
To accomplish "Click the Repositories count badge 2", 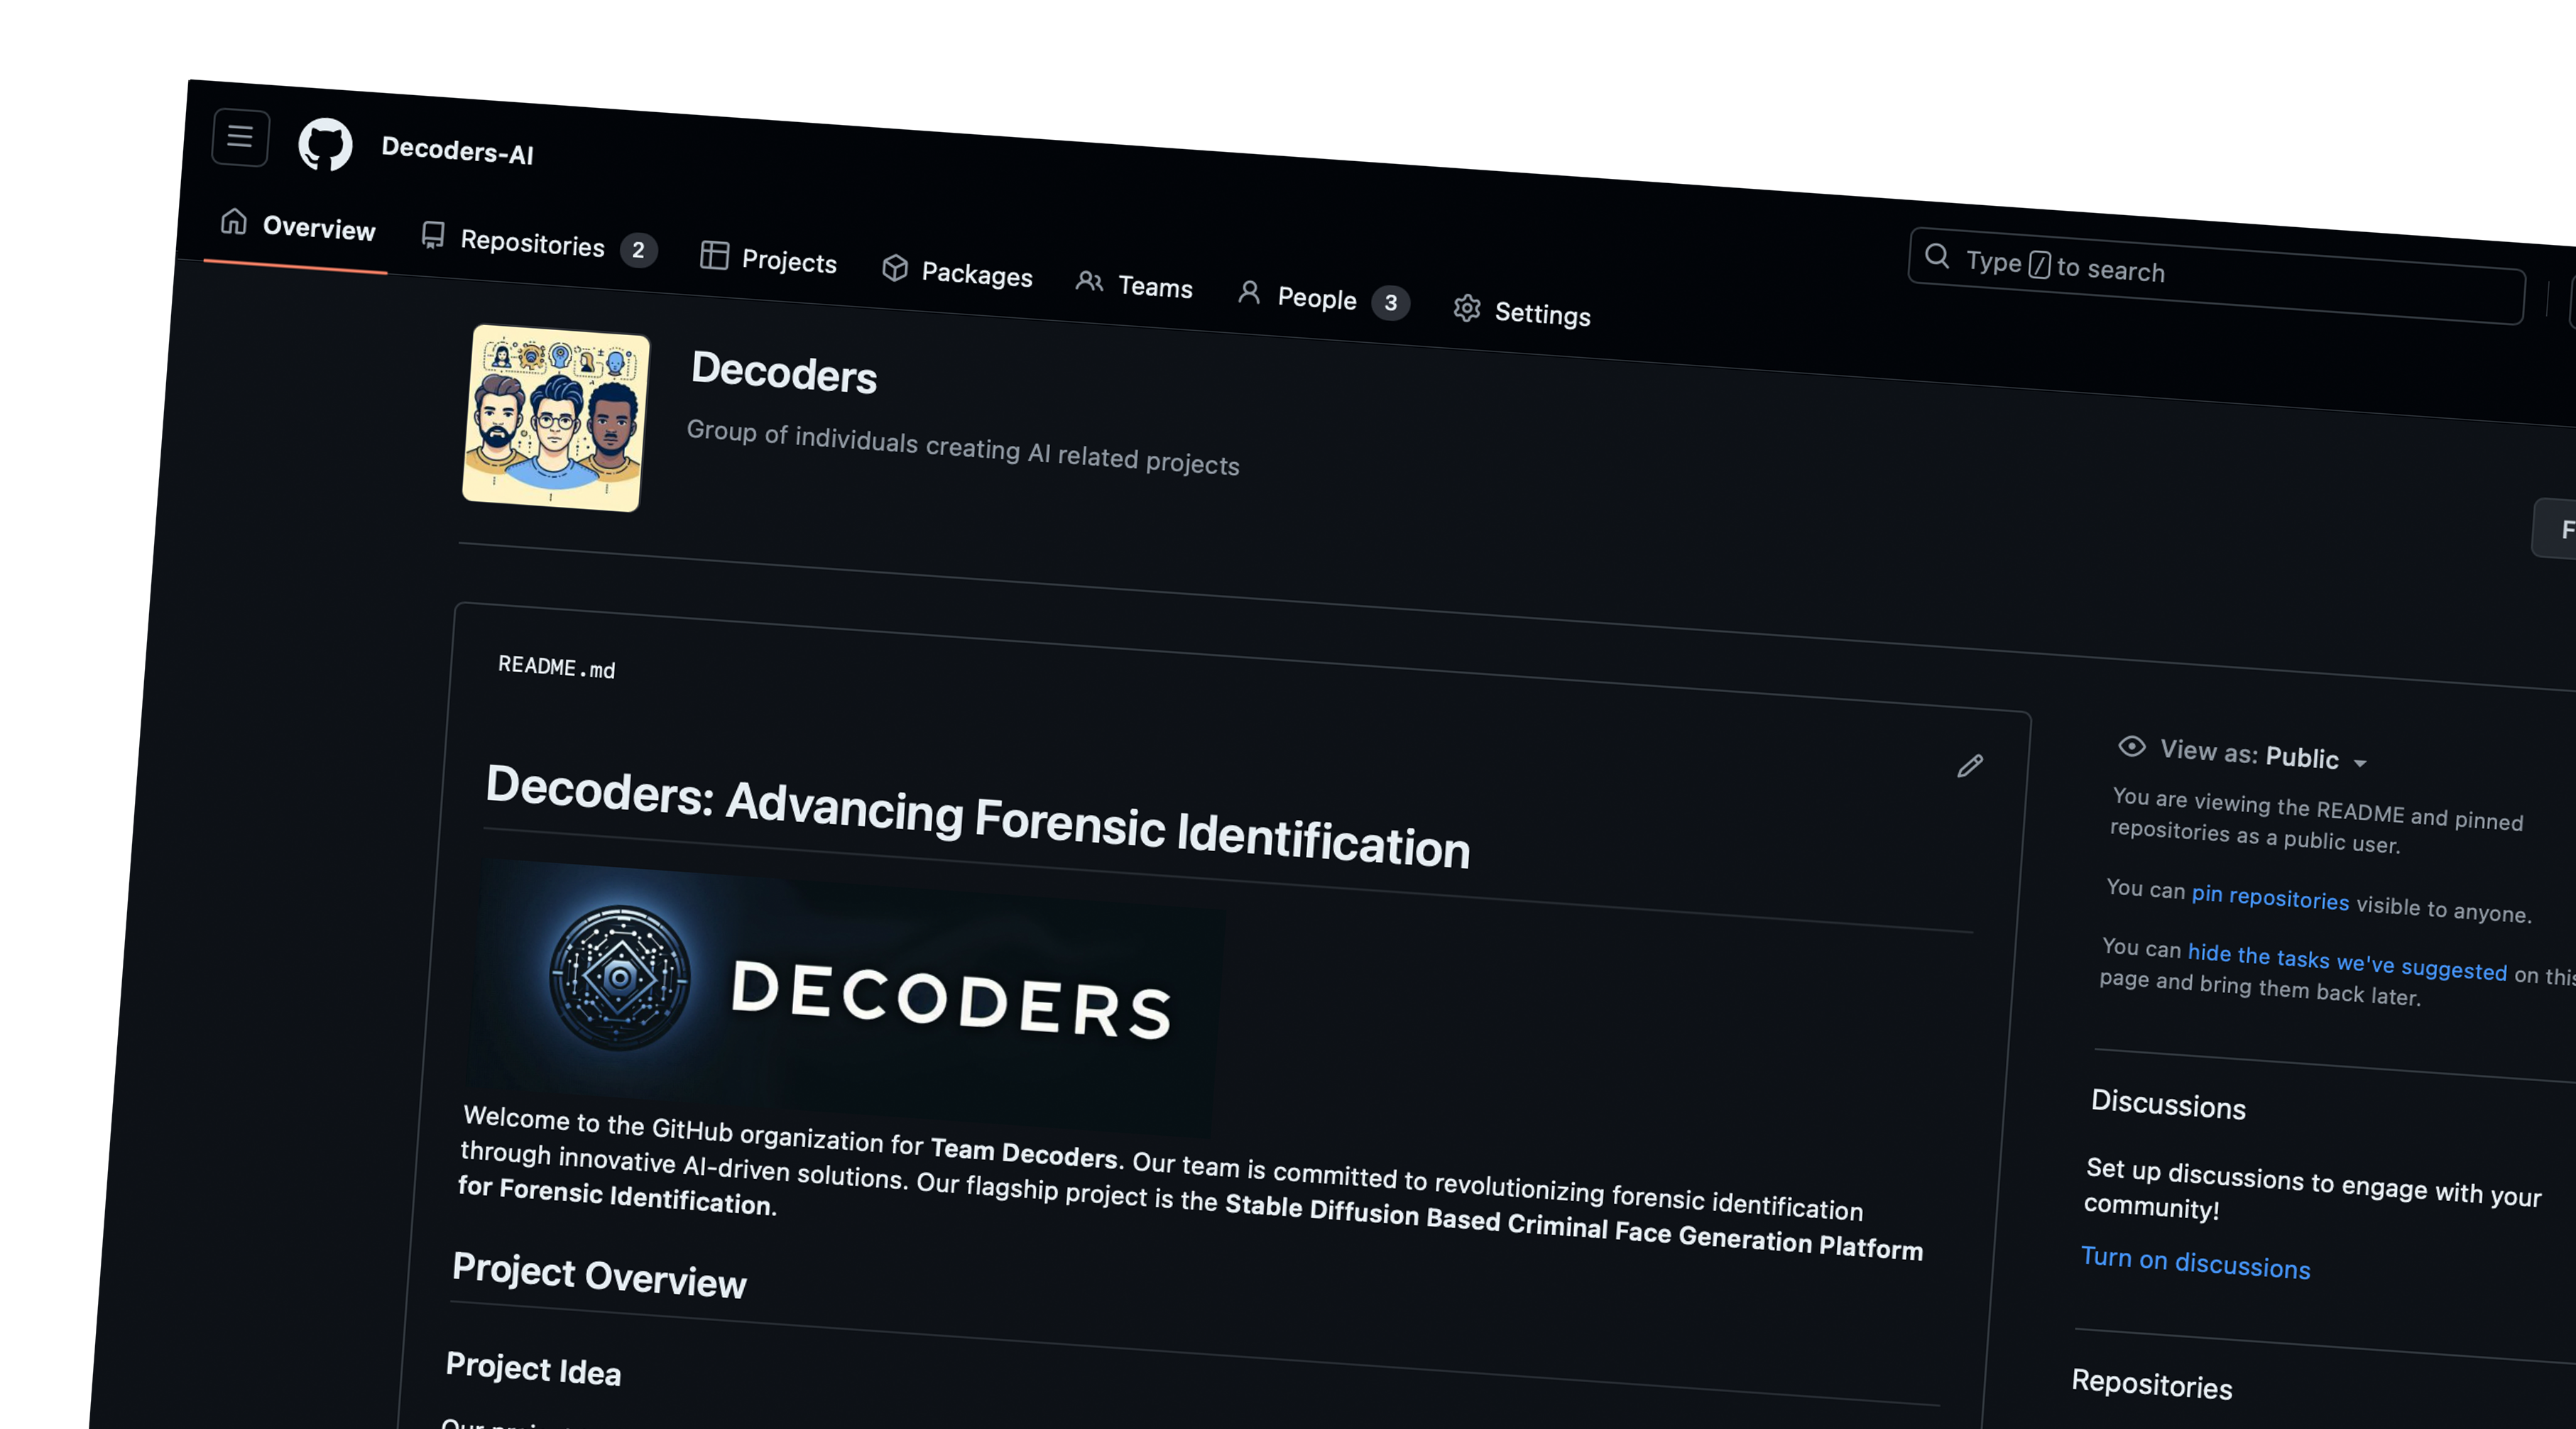I will pos(638,250).
